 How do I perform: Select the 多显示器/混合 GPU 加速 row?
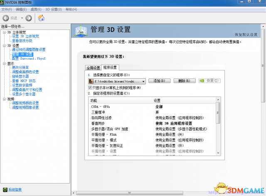[x=152, y=129]
